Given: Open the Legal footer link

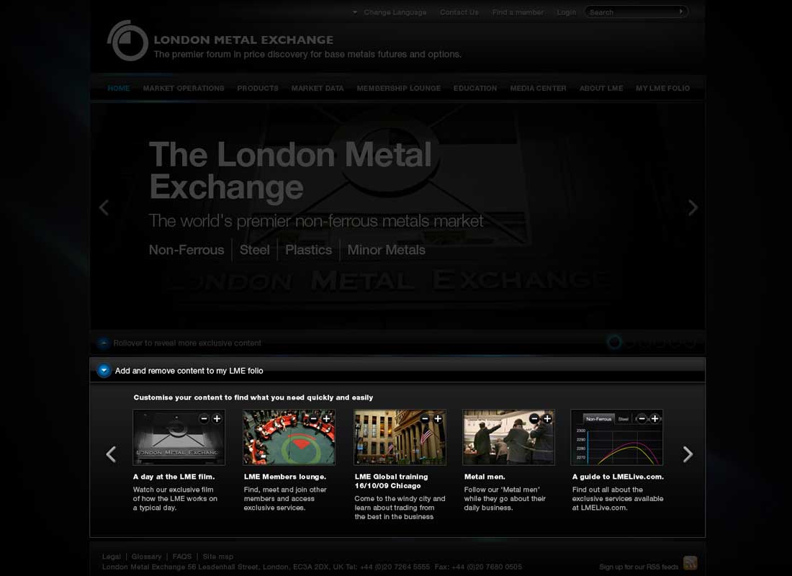Looking at the screenshot, I should click(x=112, y=557).
